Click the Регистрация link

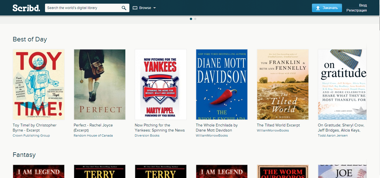[356, 10]
